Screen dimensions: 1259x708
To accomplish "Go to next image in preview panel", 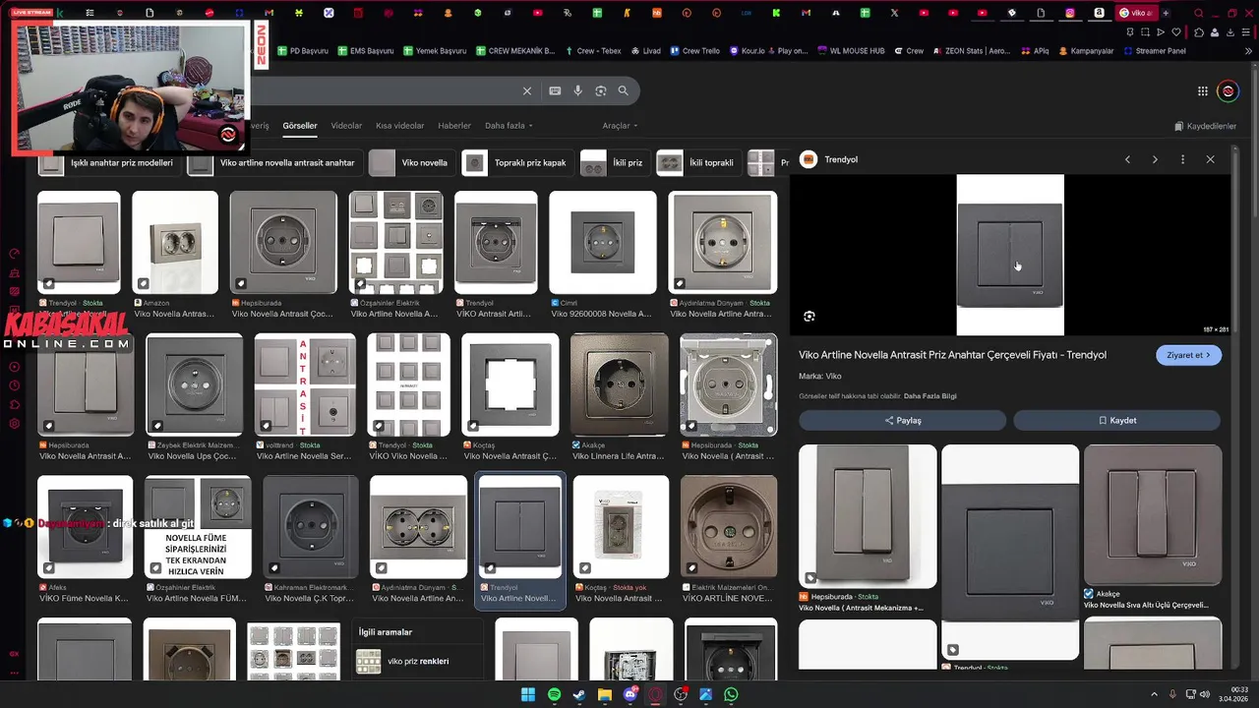I will (1155, 159).
